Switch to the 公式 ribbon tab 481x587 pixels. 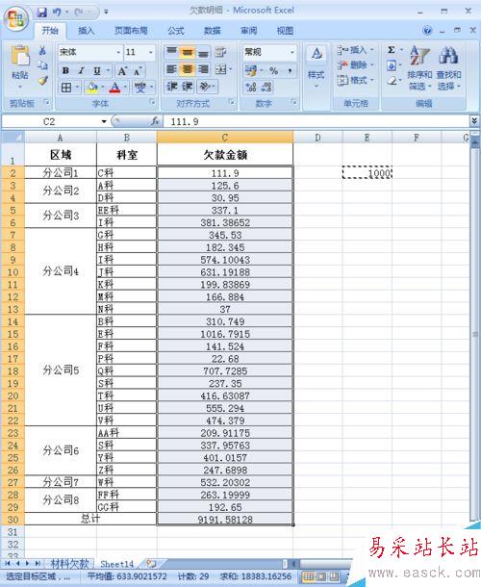(176, 31)
